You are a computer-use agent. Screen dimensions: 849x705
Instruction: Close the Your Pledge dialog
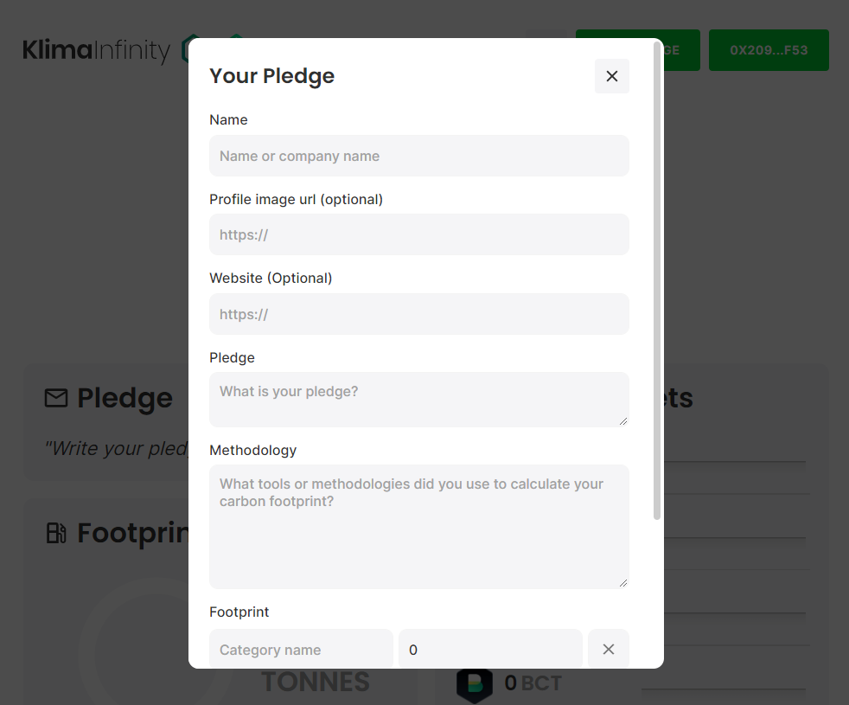tap(611, 76)
